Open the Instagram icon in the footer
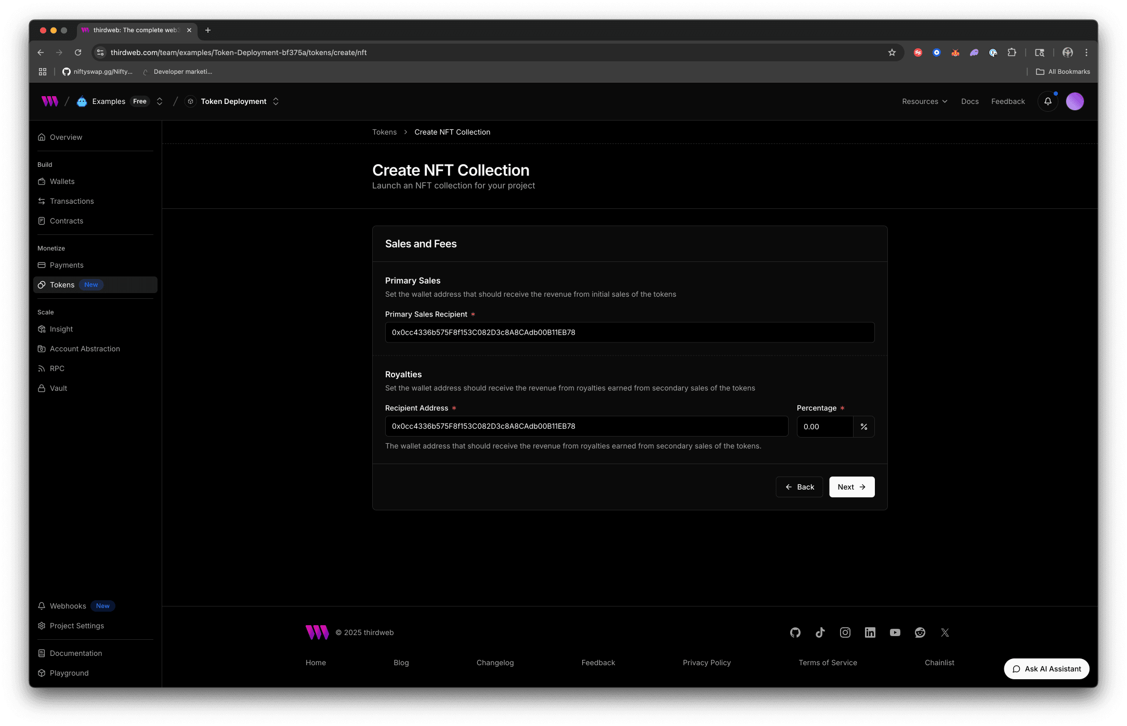The height and width of the screenshot is (726, 1127). [845, 632]
